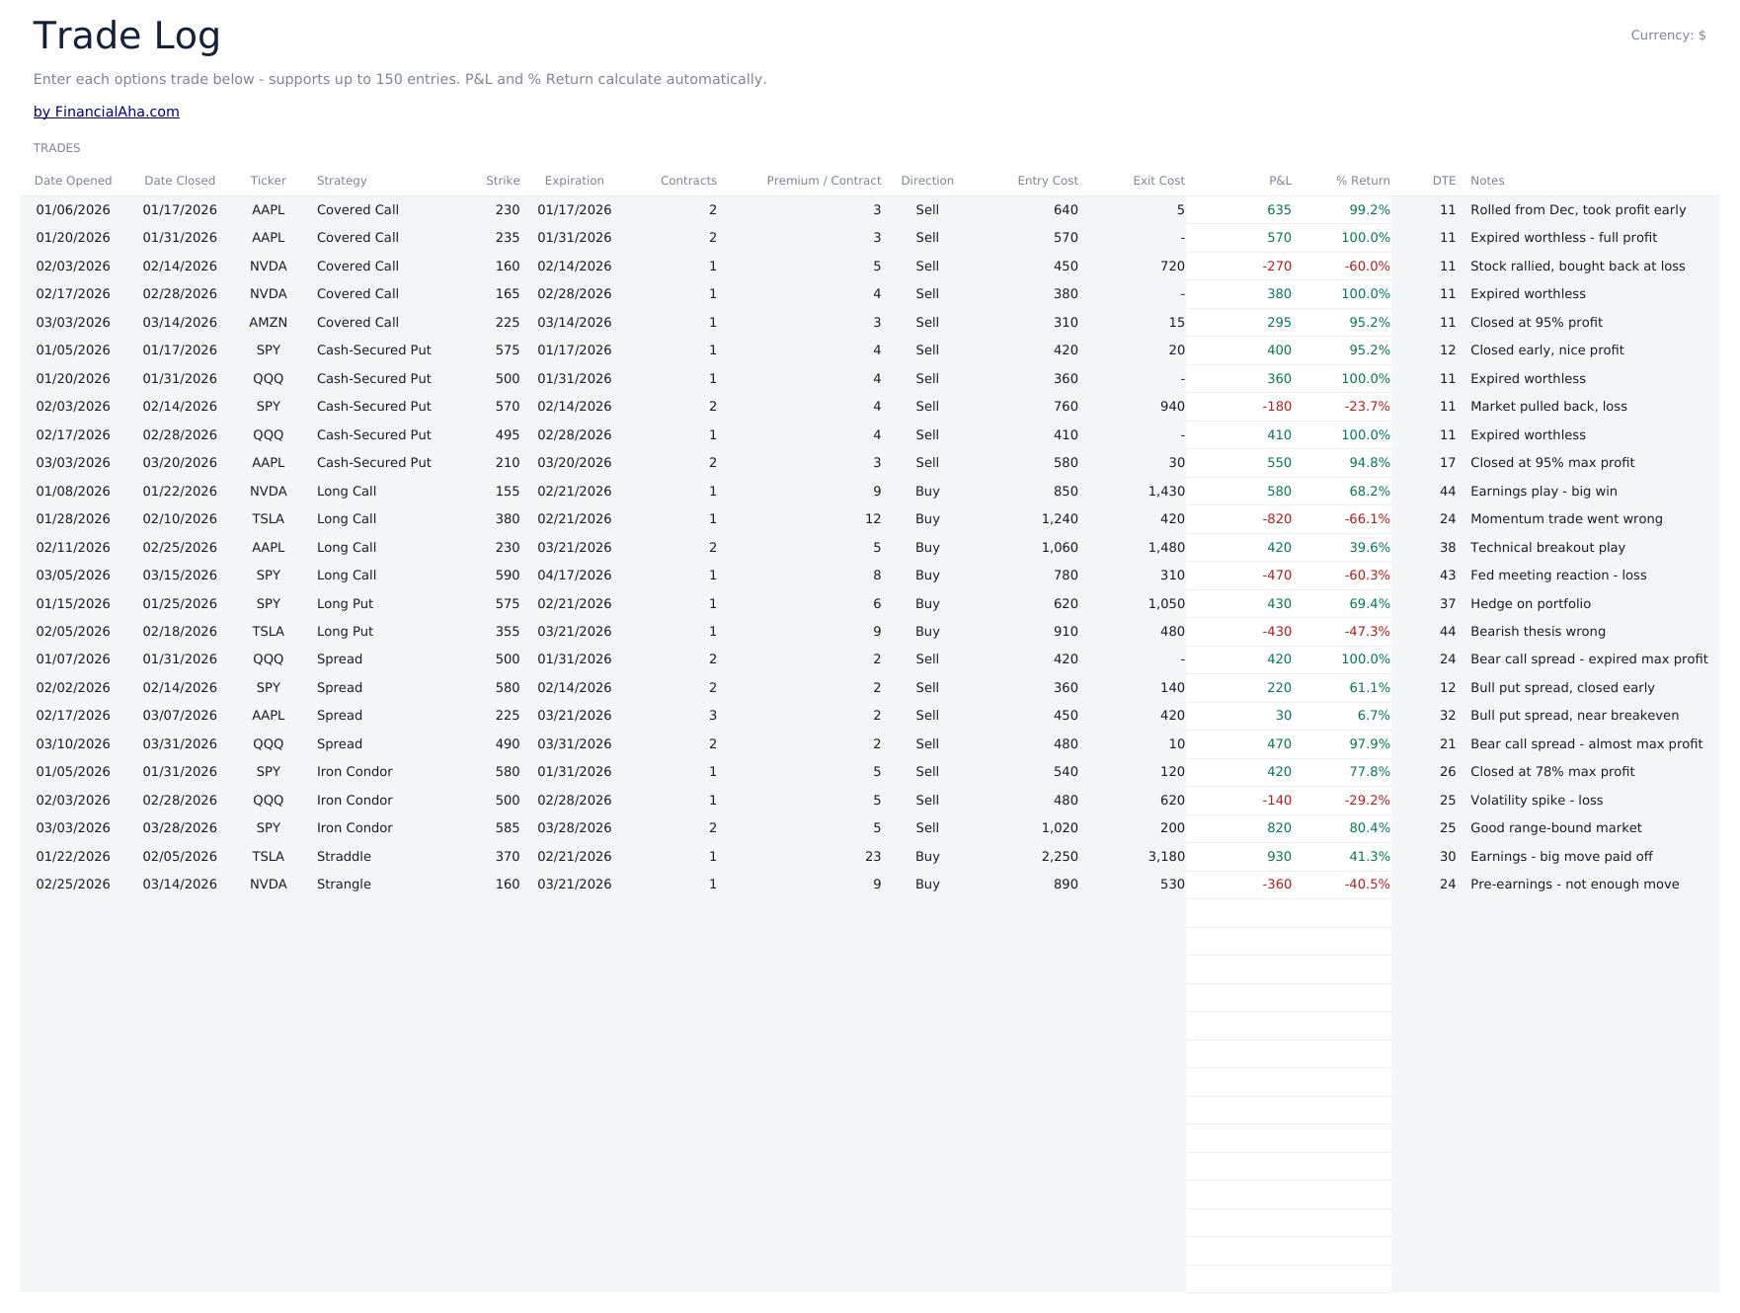
Task: Click the 01/06/2026 date opened cell
Action: coord(73,210)
